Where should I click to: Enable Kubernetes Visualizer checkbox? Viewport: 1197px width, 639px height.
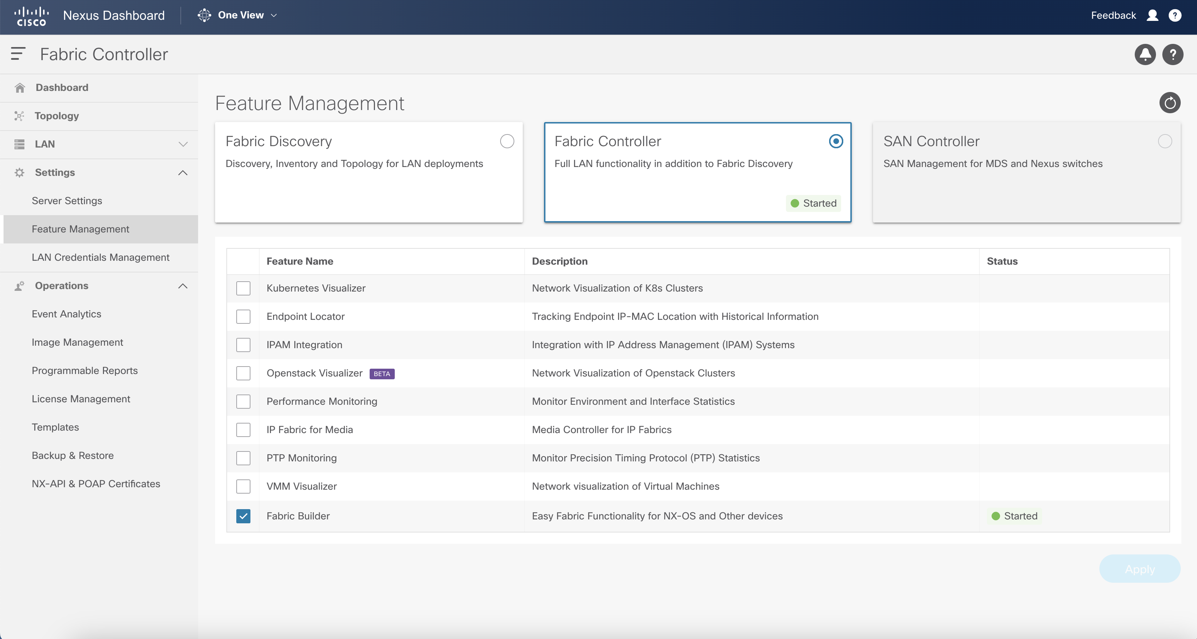(243, 288)
